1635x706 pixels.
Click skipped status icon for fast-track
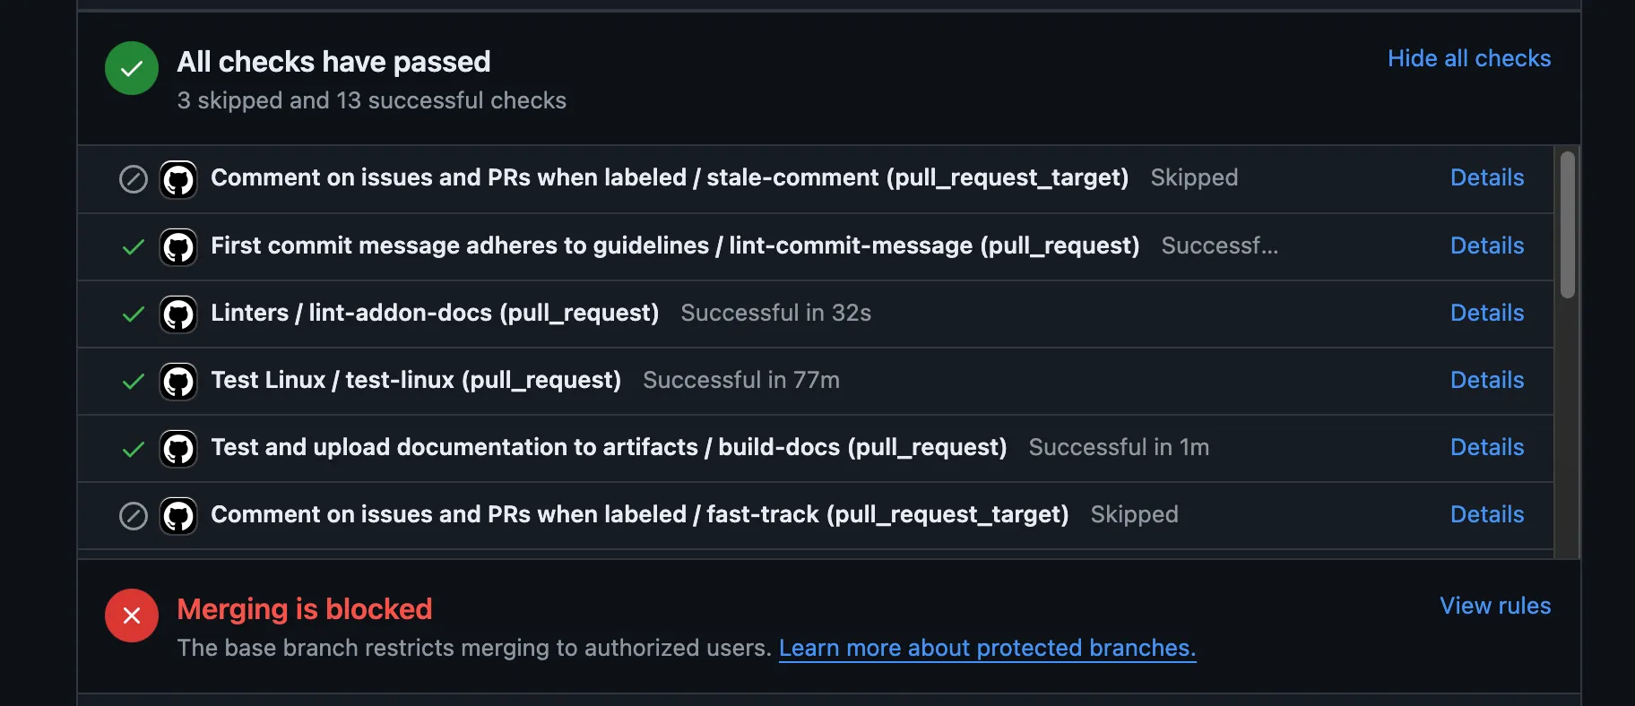pos(134,516)
